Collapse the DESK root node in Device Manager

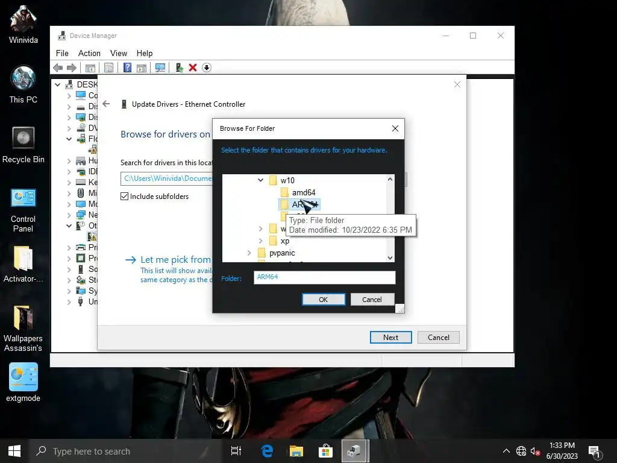click(58, 84)
